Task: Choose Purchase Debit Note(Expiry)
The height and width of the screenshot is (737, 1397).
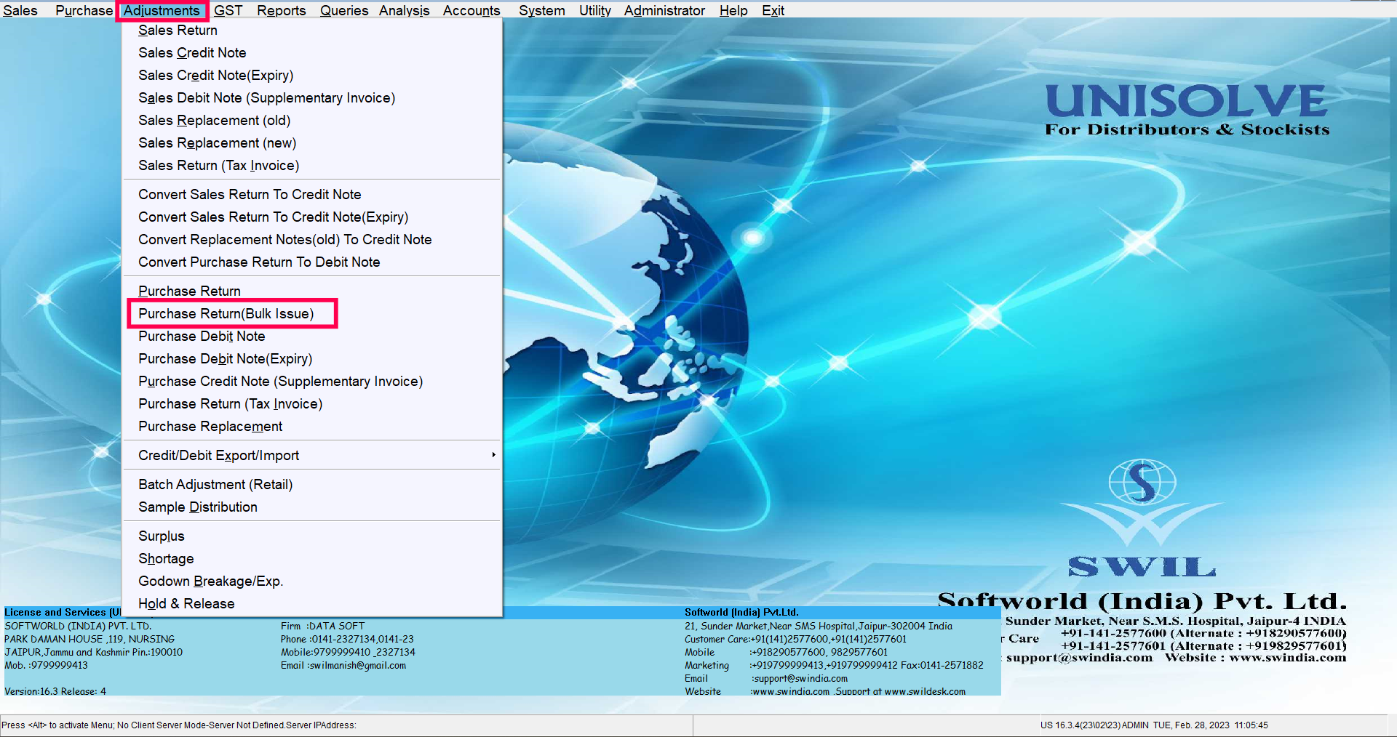Action: (x=312, y=359)
